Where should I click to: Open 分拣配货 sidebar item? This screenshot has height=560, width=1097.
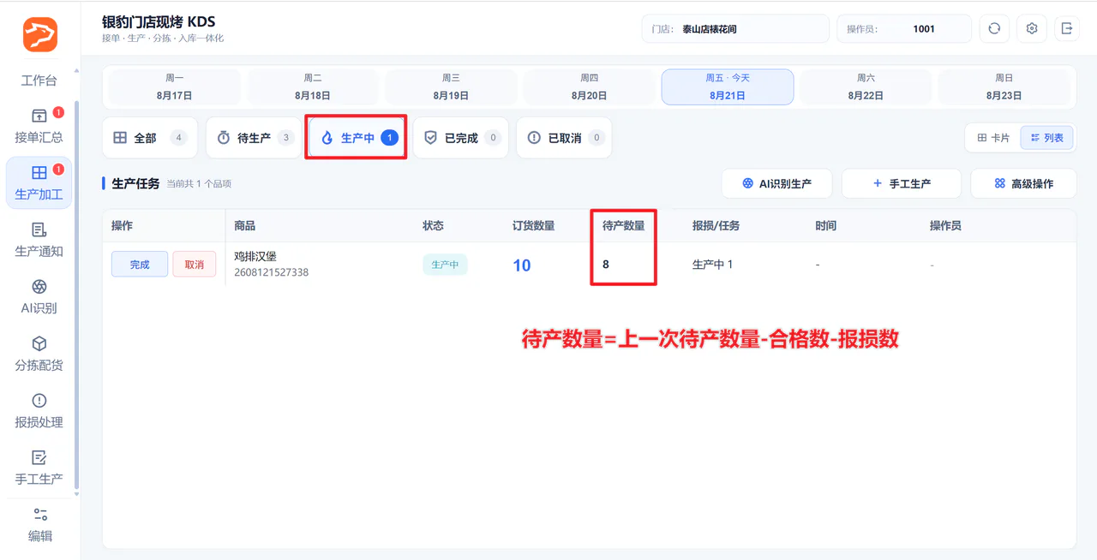39,354
